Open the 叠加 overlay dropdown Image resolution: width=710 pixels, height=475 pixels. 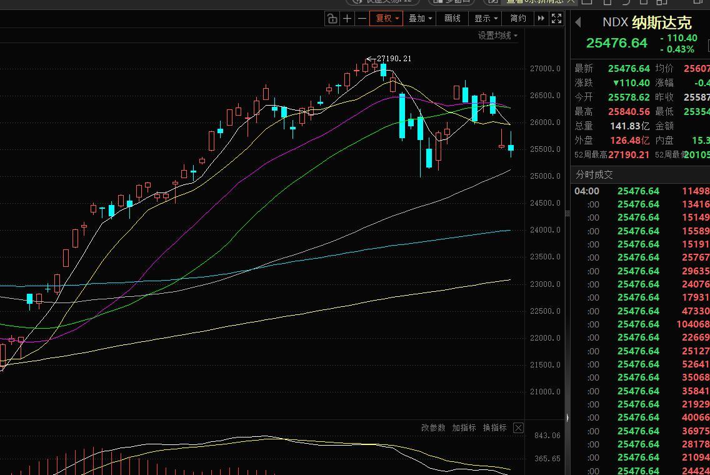pos(420,19)
